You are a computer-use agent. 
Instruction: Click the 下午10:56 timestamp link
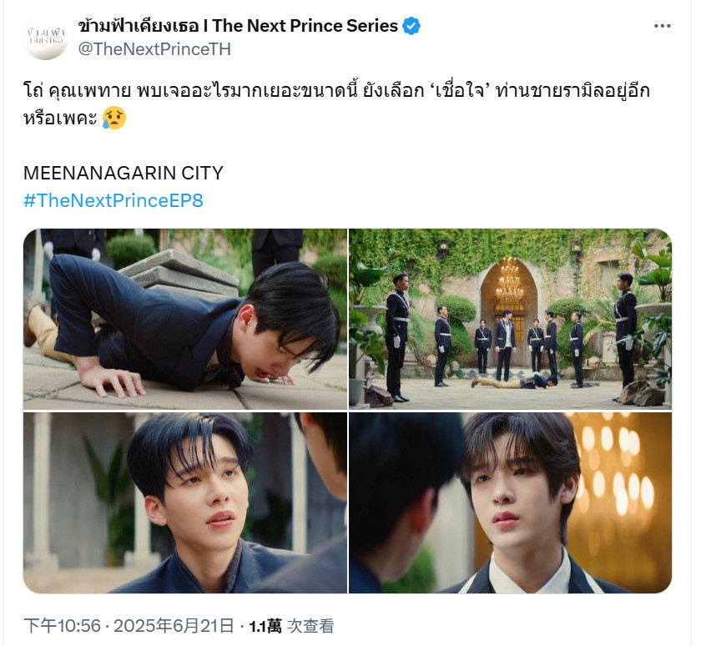[62, 626]
